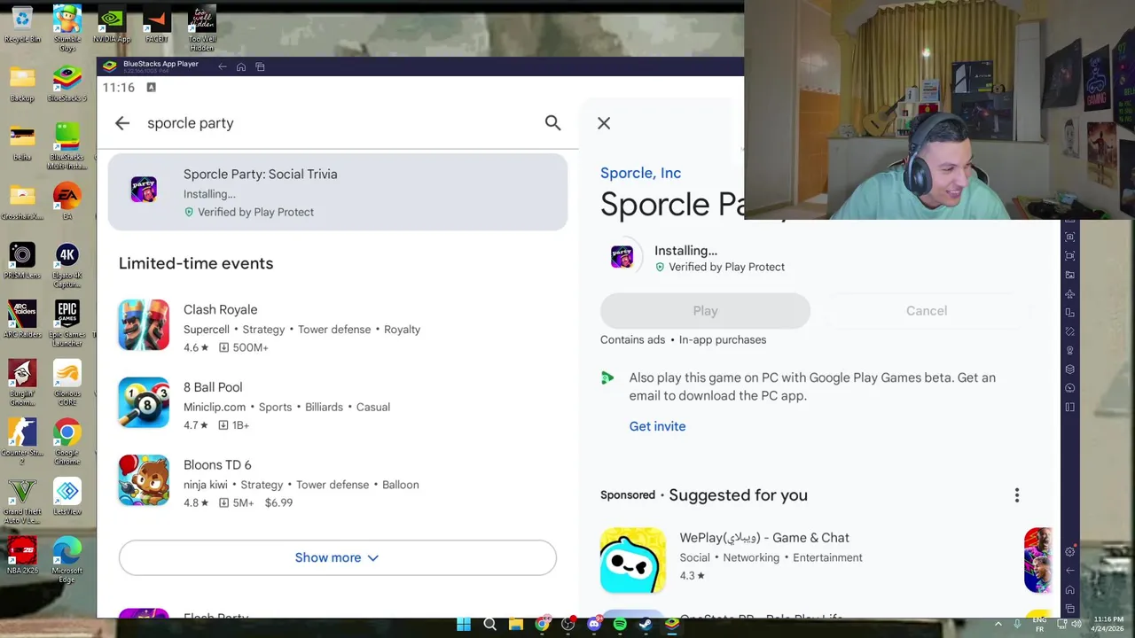Open Elgato 4K Capture desktop shortcut

coord(67,266)
